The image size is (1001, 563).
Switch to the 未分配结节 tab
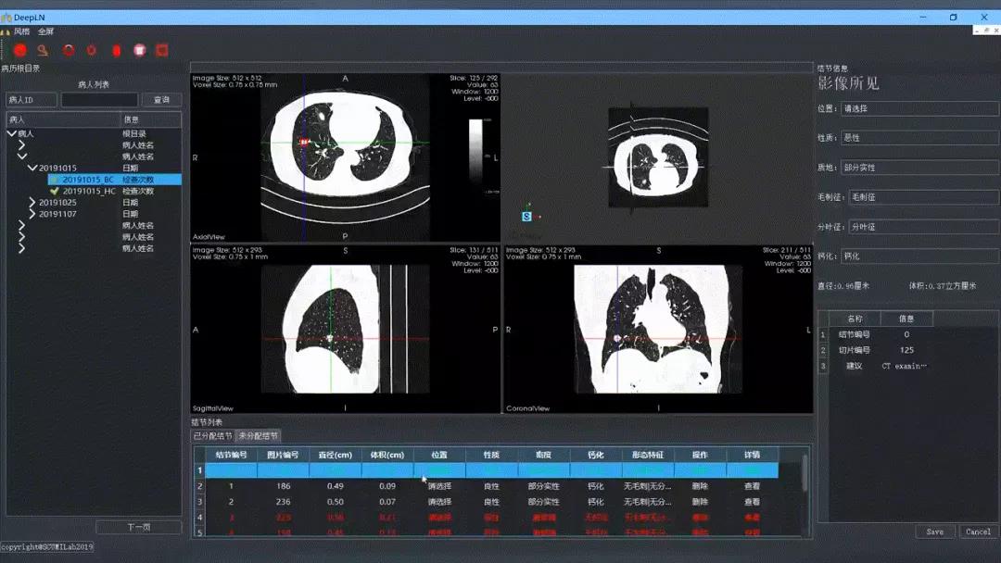pyautogui.click(x=258, y=435)
